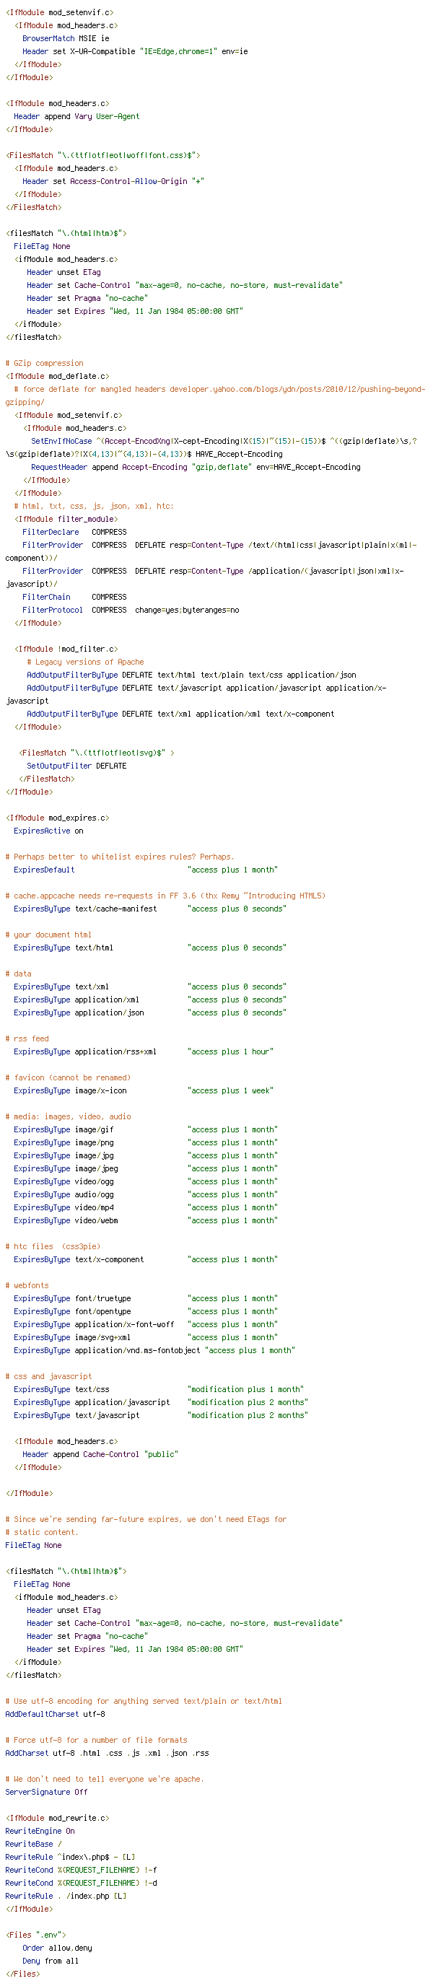
Task: Click the ExpiresActive on directive
Action: click(x=48, y=831)
